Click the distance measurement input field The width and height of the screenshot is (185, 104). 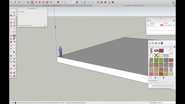click(166, 103)
